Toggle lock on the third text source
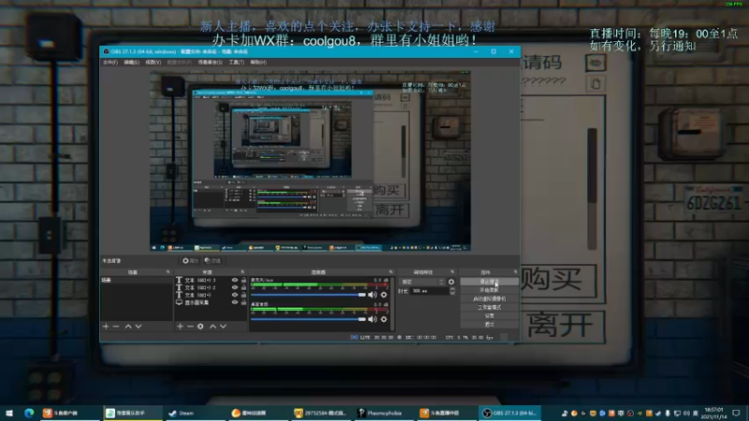The width and height of the screenshot is (749, 421). [243, 295]
